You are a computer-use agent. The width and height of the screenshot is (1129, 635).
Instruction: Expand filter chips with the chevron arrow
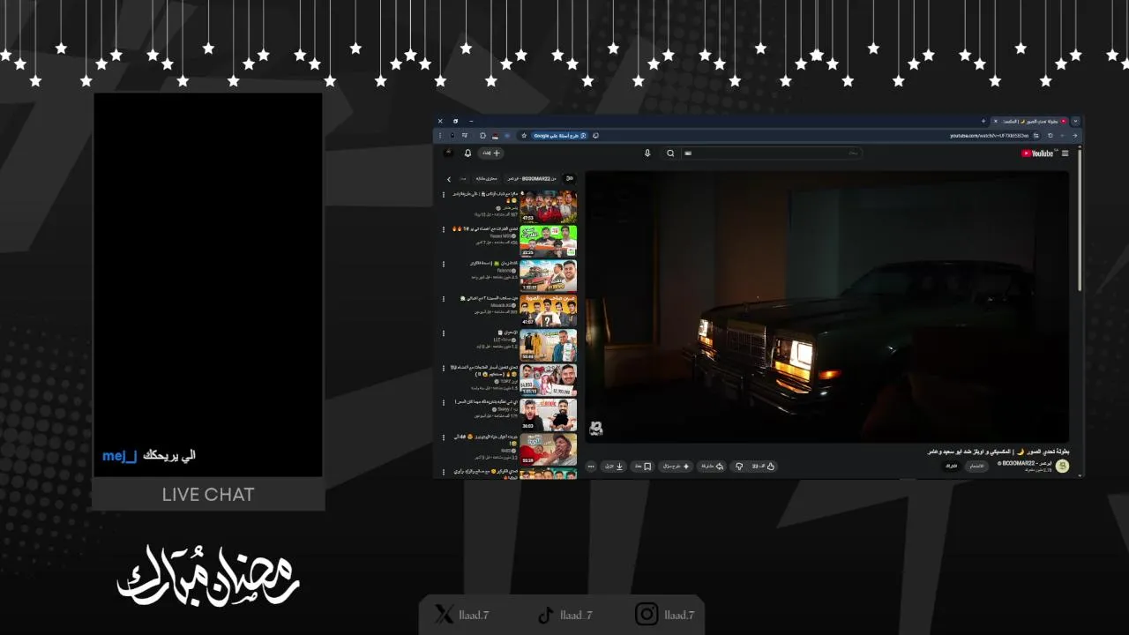449,179
